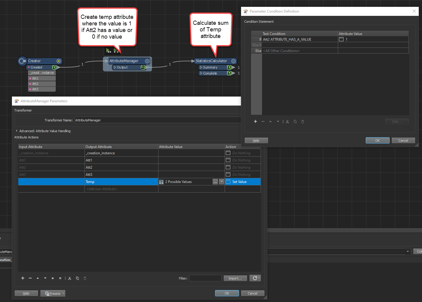Select the All Other Conditions else row

coord(300,51)
